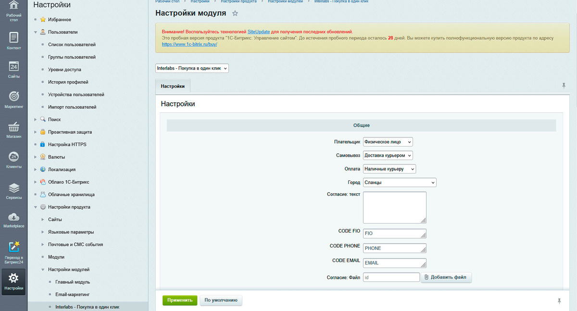Open the Маркетинг target icon
Viewport: 577px width, 311px height.
(14, 96)
